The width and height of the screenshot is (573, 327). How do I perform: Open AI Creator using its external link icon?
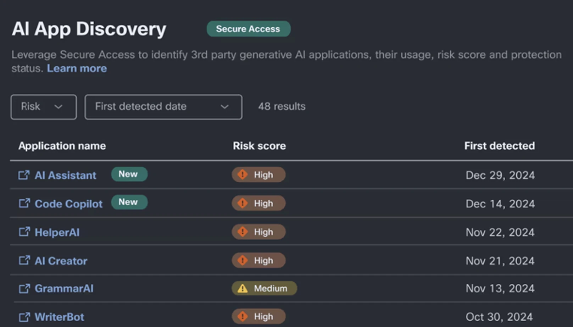[23, 261]
